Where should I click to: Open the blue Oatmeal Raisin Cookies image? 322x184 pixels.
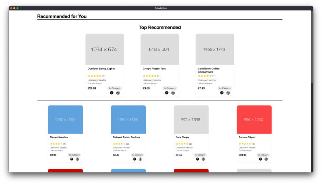(128, 119)
